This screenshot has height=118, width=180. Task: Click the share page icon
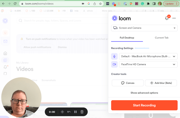pyautogui.click(x=95, y=4)
